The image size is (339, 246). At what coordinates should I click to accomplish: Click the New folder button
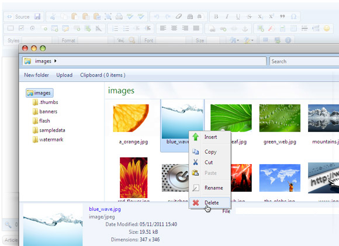click(36, 75)
